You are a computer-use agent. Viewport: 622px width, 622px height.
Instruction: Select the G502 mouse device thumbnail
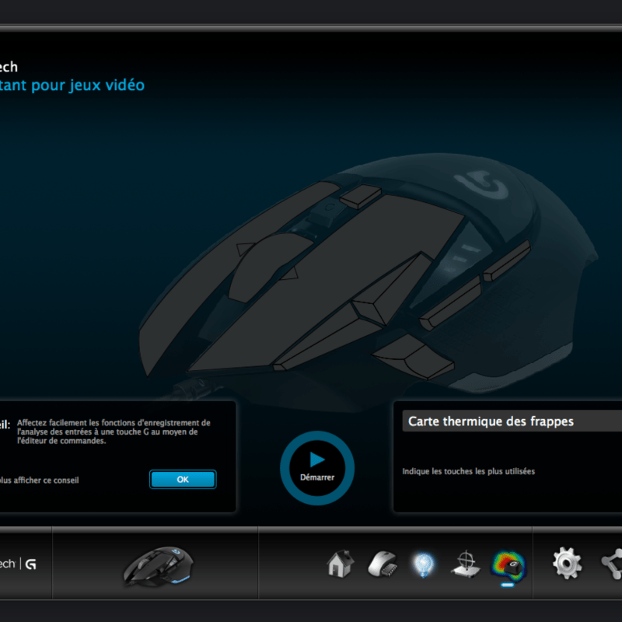click(159, 565)
